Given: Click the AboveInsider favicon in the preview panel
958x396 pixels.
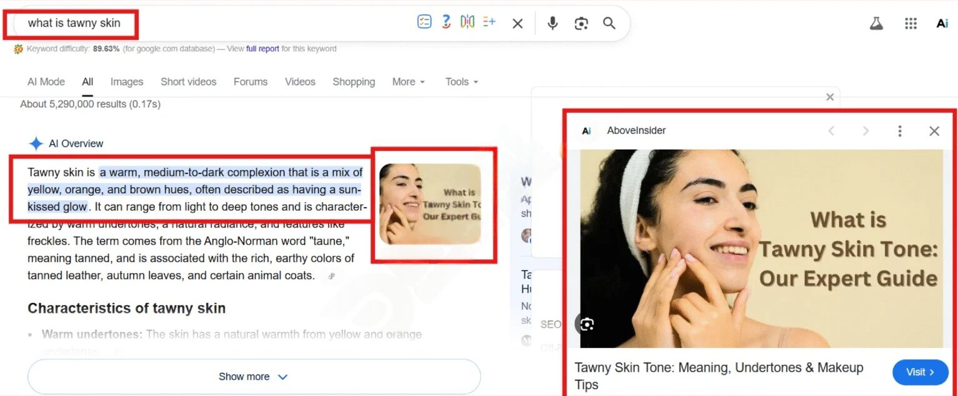Looking at the screenshot, I should click(x=586, y=131).
